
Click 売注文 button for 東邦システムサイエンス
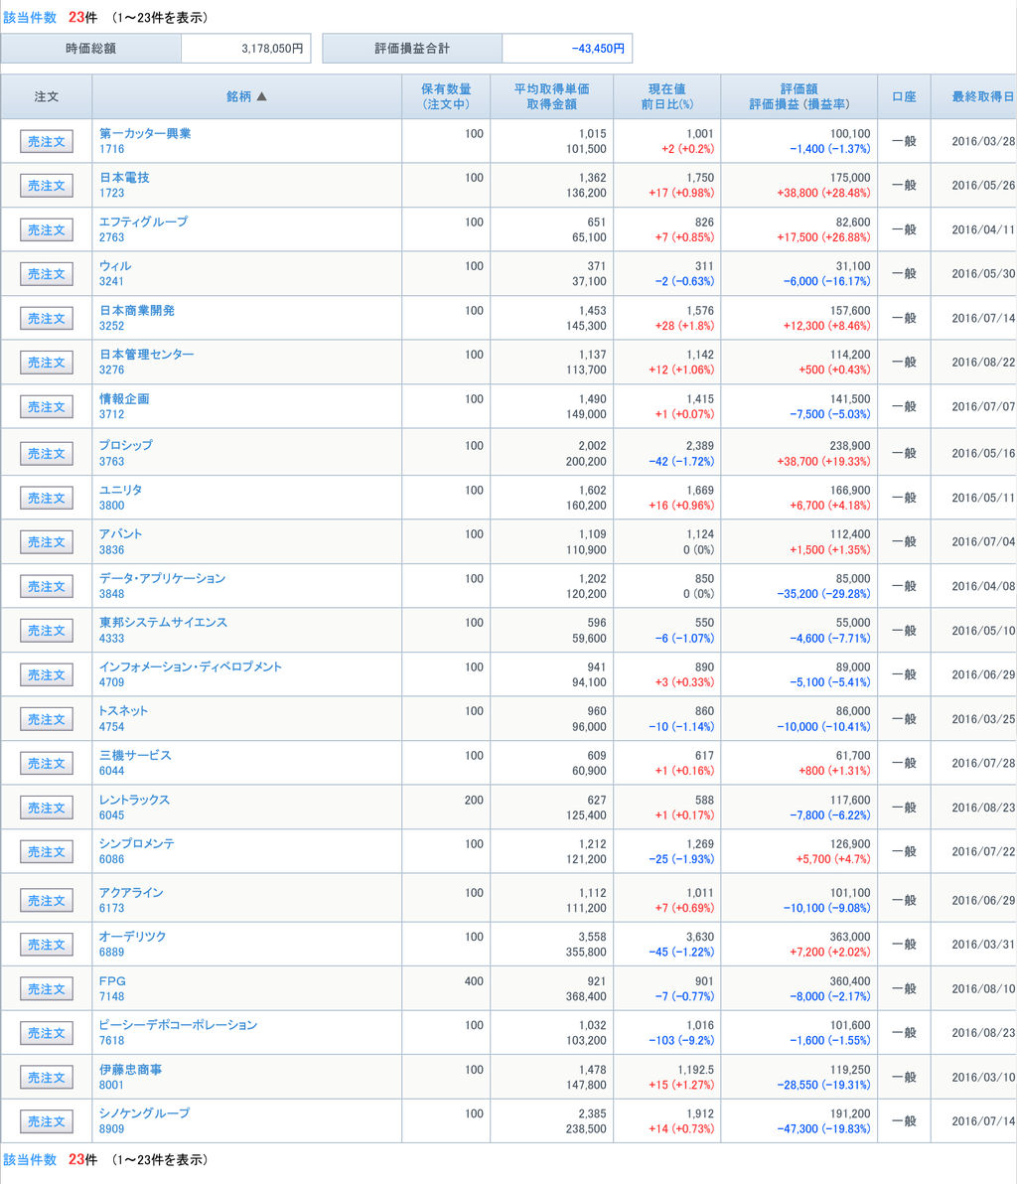(46, 631)
